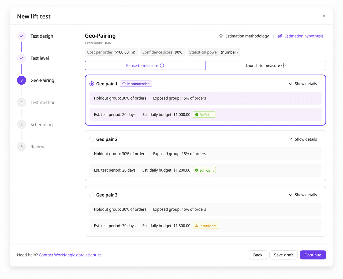
Task: Click Geo pair 1 'Est. test period: 20 days'
Action: click(x=115, y=115)
